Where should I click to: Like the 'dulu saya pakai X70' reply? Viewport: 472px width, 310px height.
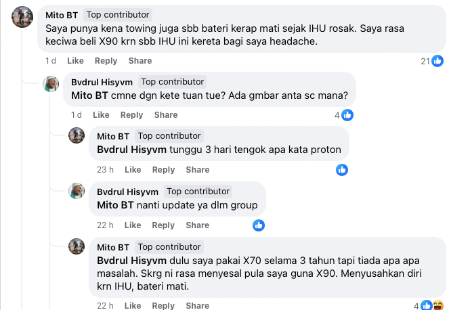[x=133, y=305]
